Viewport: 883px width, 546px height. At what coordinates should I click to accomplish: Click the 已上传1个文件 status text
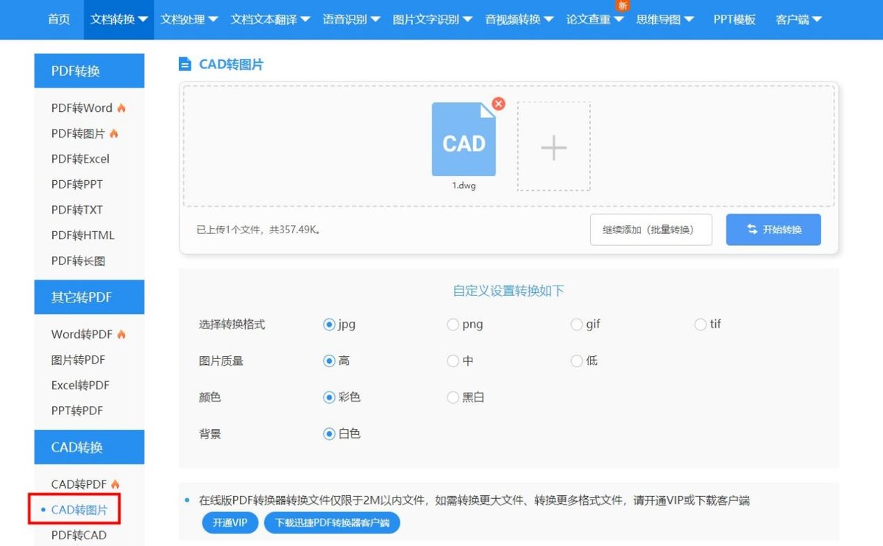(259, 230)
